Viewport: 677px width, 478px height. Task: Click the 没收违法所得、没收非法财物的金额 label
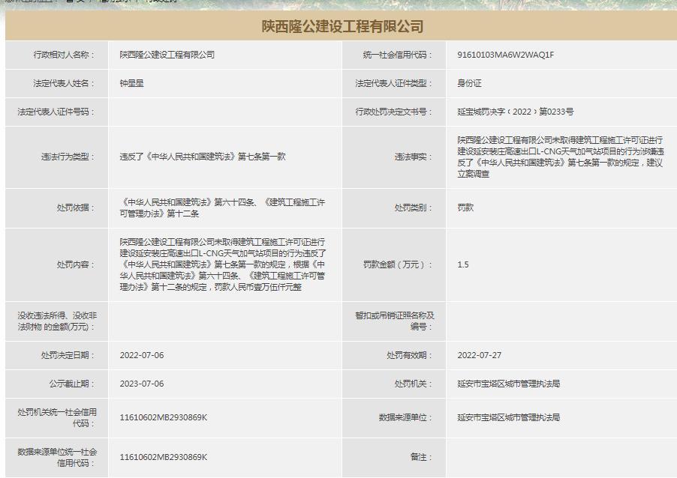56,321
